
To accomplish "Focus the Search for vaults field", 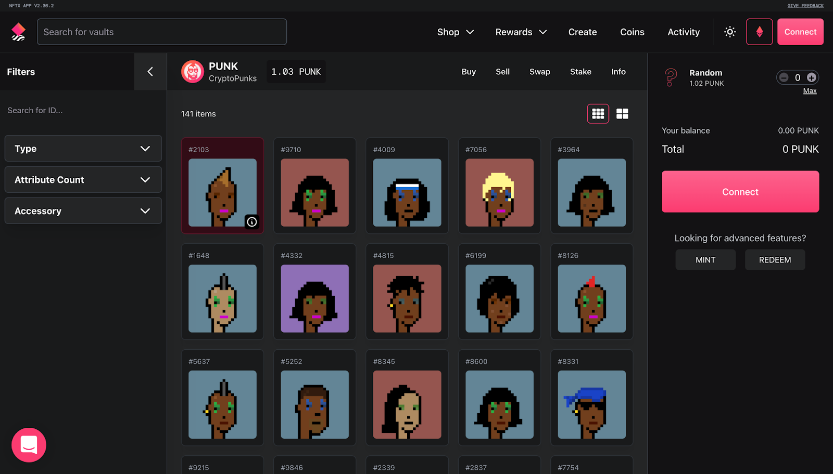I will click(162, 32).
